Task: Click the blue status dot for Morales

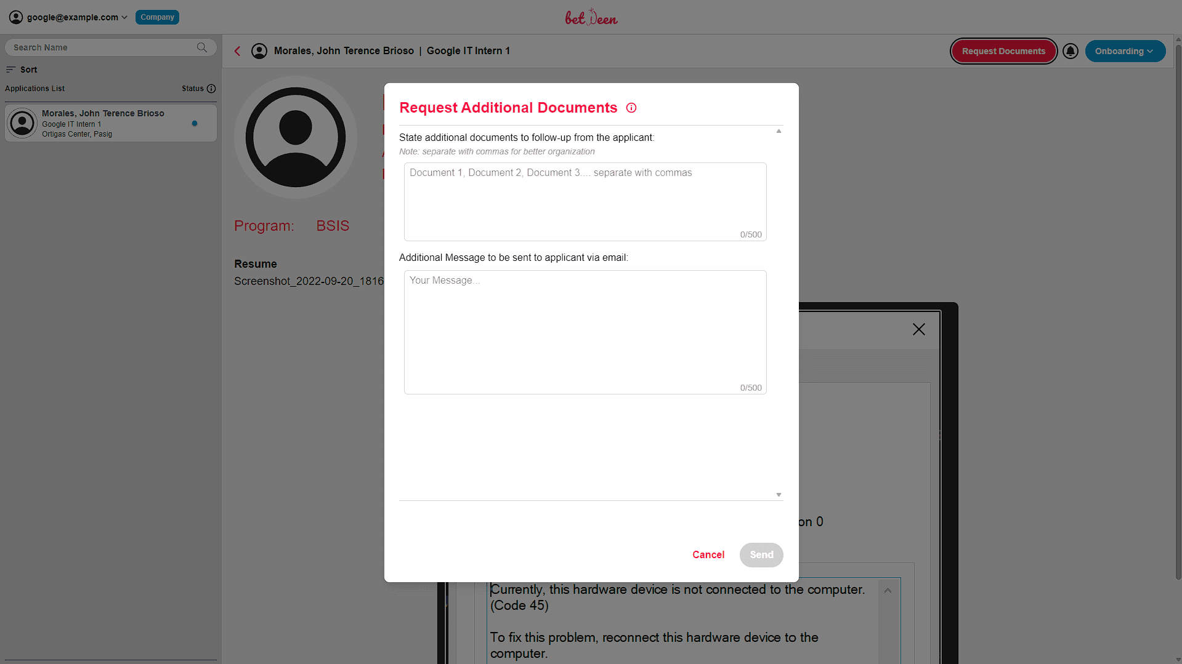Action: pos(195,124)
